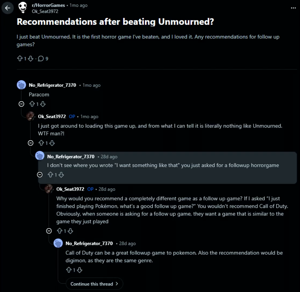Image resolution: width=300 pixels, height=292 pixels.
Task: Upvote the "WTF man?!" reply
Action: coord(41,143)
